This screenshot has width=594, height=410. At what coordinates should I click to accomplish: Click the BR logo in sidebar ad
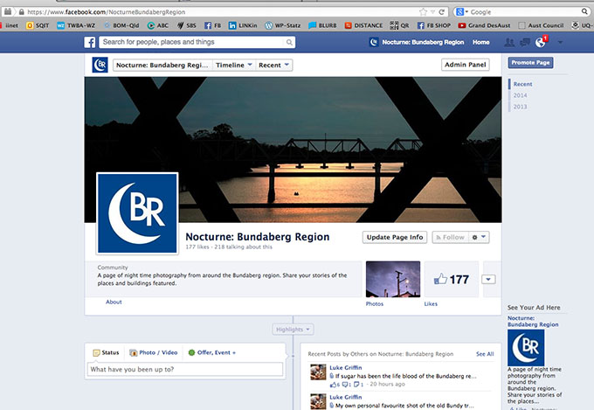click(x=526, y=347)
